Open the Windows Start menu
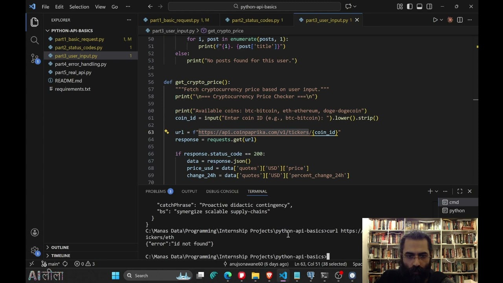The image size is (503, 283). tap(116, 276)
